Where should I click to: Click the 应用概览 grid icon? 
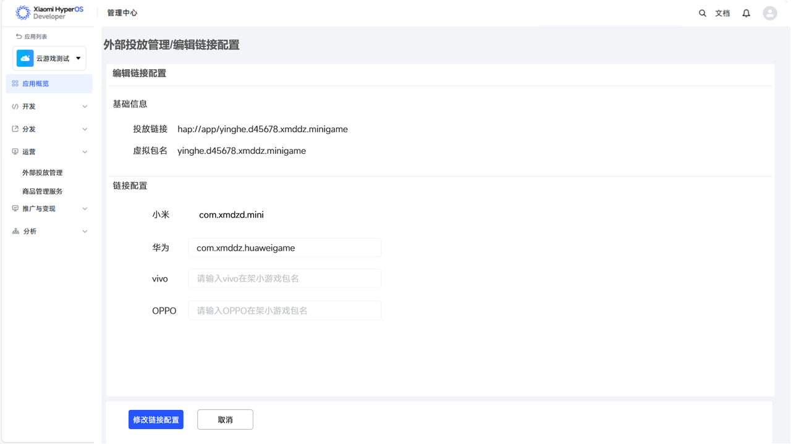pos(15,83)
